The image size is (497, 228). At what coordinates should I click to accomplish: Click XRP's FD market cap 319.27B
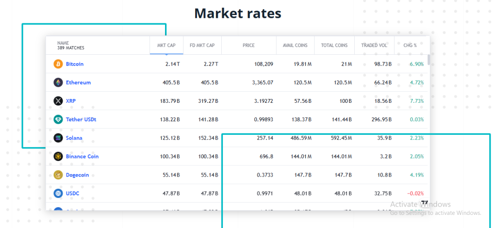point(208,101)
